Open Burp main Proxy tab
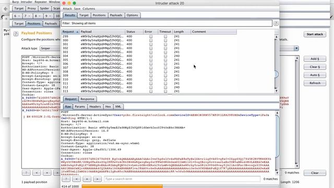This screenshot has width=334, height=188. click(31, 8)
